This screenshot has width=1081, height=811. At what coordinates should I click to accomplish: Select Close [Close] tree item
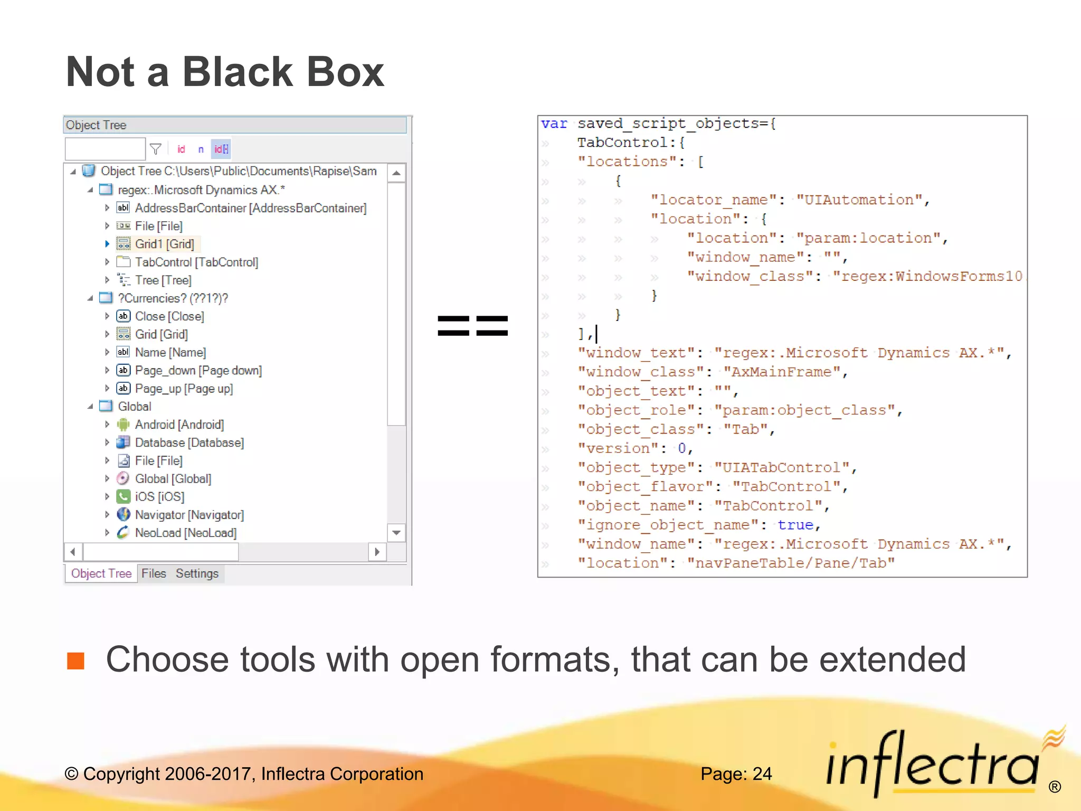tap(169, 316)
